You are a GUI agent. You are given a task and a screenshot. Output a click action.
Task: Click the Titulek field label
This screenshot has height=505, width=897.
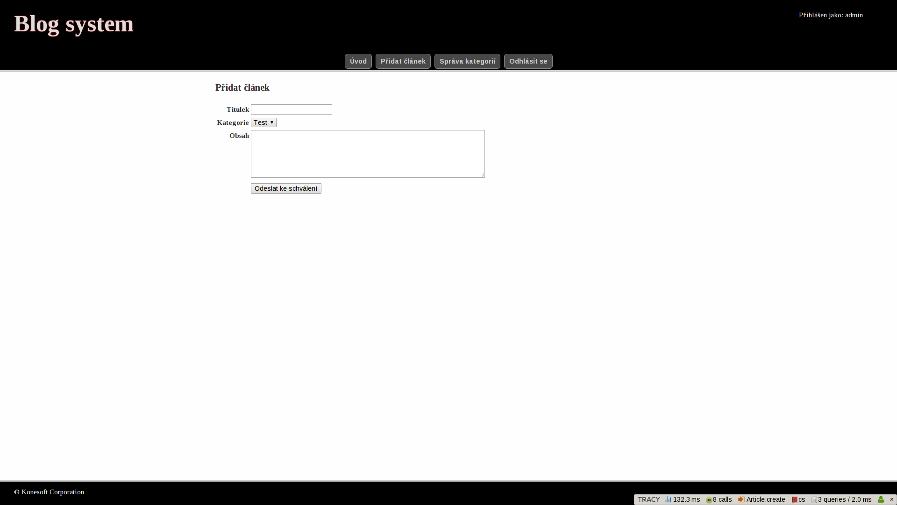tap(237, 109)
